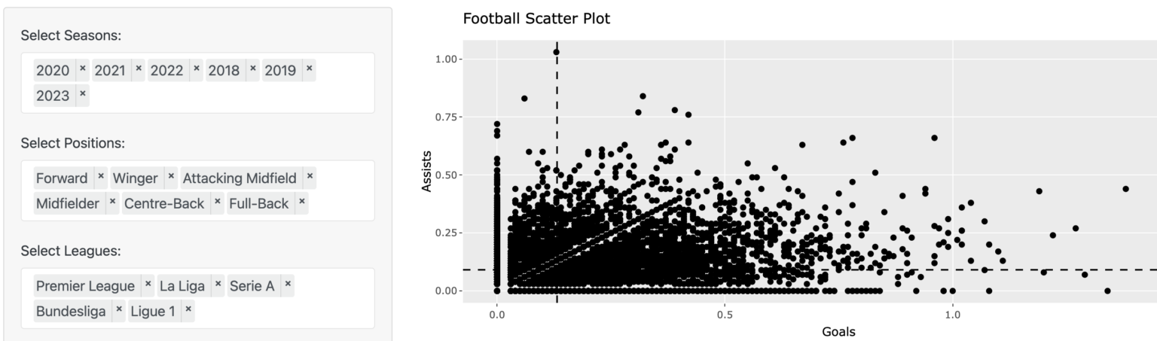Viewport: 1157px width, 341px height.
Task: Remove the 2020 season tag
Action: click(83, 69)
